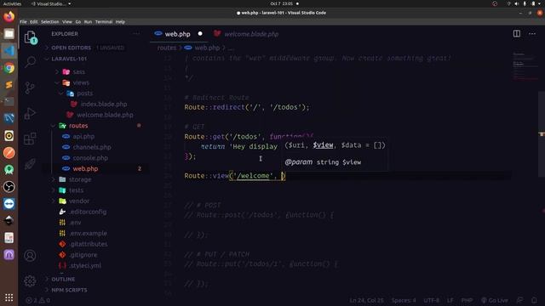Image resolution: width=545 pixels, height=306 pixels.
Task: Collapse the views folder
Action: [x=81, y=82]
